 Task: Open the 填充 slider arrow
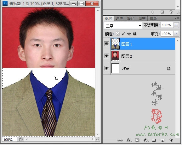tap(176, 34)
